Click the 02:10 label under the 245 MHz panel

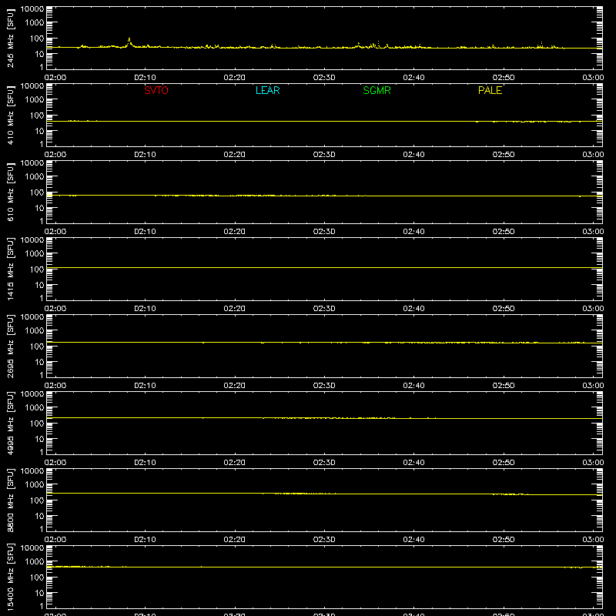pos(145,78)
